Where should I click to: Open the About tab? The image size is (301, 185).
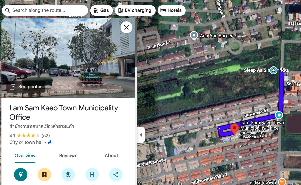coord(111,156)
